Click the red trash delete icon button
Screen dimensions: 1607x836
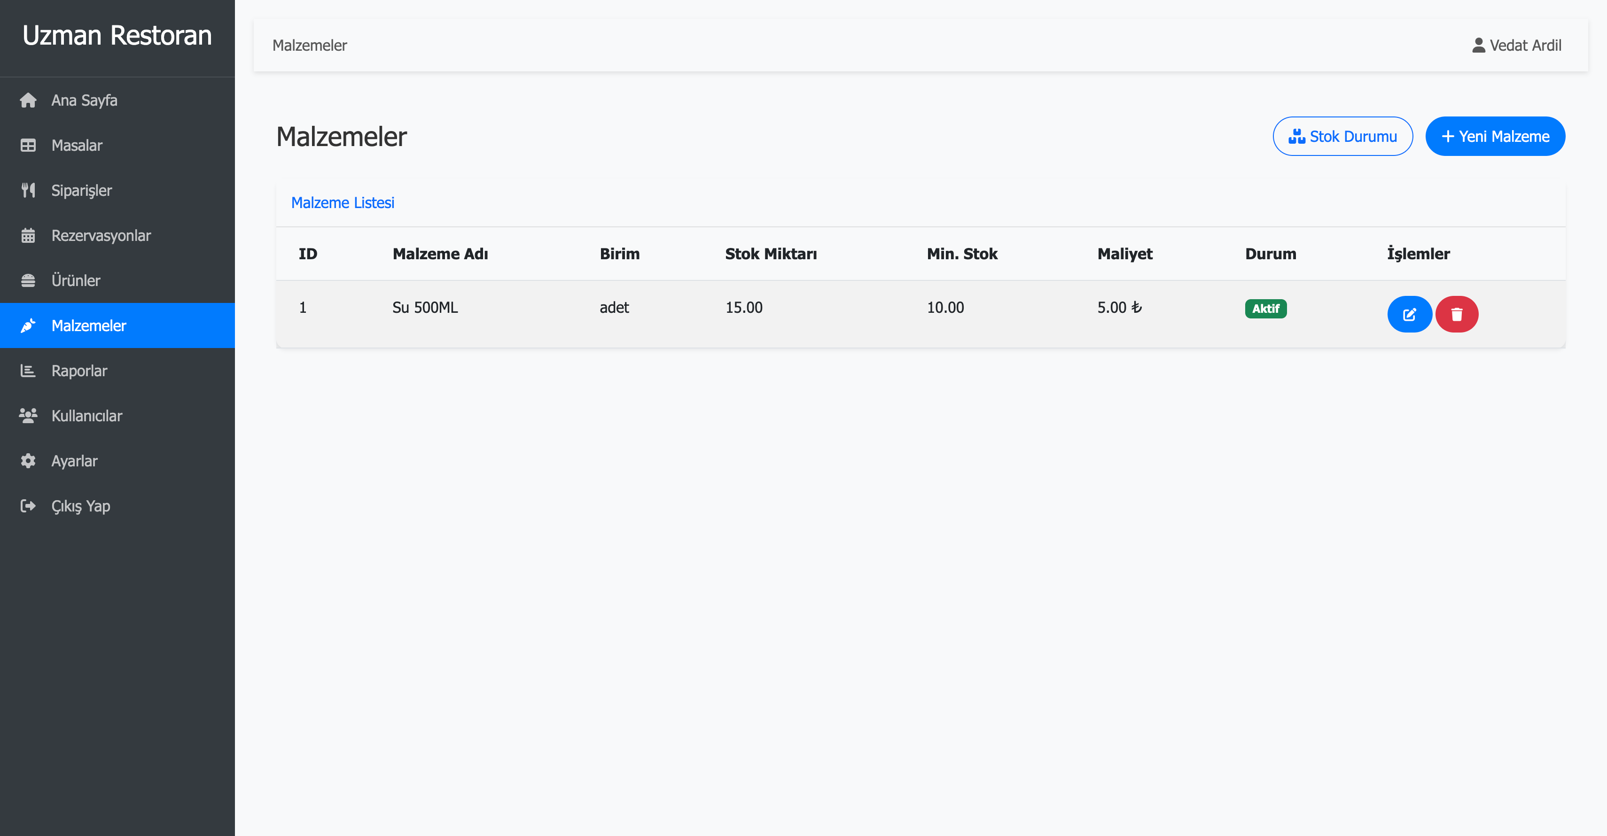[1456, 314]
